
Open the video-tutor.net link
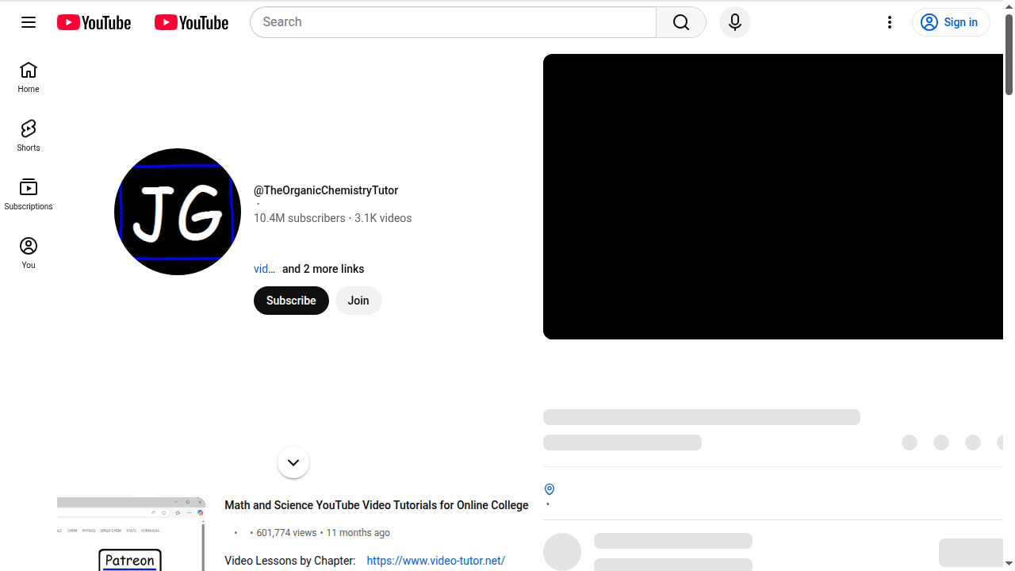click(x=435, y=561)
